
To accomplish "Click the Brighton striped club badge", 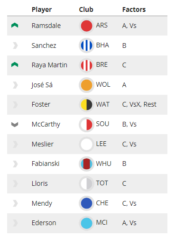I will 86,46.
